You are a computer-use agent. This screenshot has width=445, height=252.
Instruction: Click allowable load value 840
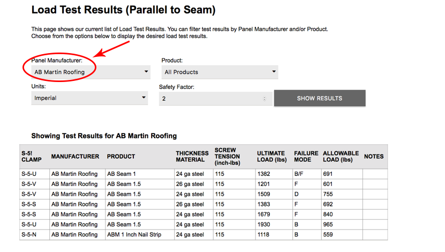point(328,214)
